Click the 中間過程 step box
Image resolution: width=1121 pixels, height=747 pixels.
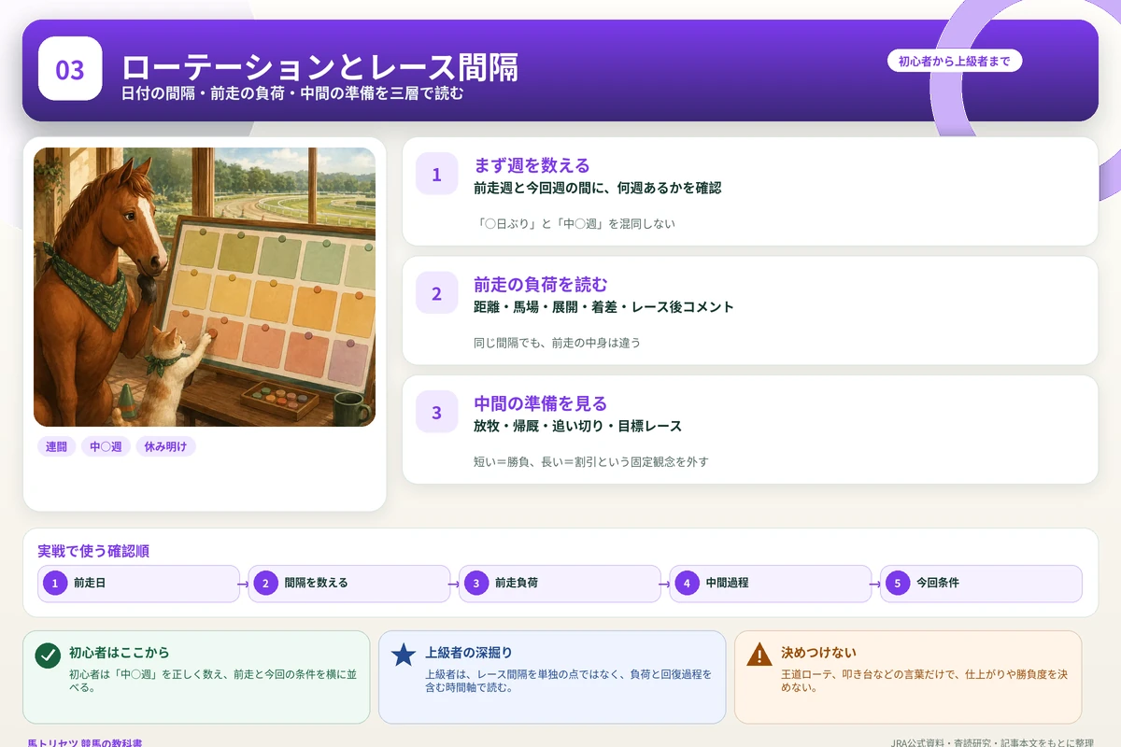(771, 583)
